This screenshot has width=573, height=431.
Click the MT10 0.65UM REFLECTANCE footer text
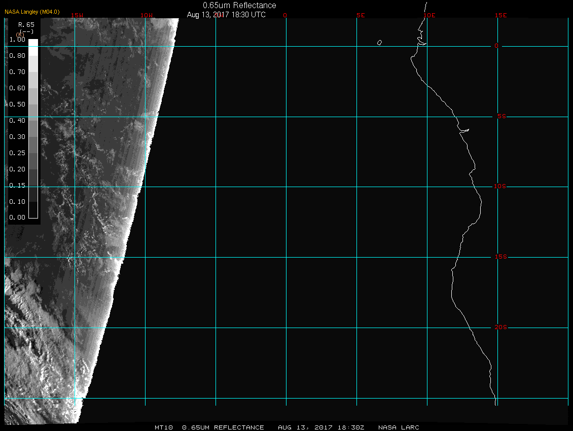click(209, 427)
